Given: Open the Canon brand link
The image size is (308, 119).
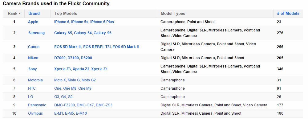Looking at the screenshot, I should [34, 47].
